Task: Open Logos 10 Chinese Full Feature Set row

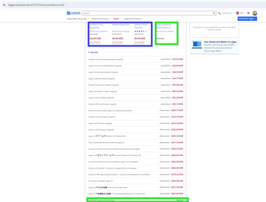Action: (x=136, y=188)
